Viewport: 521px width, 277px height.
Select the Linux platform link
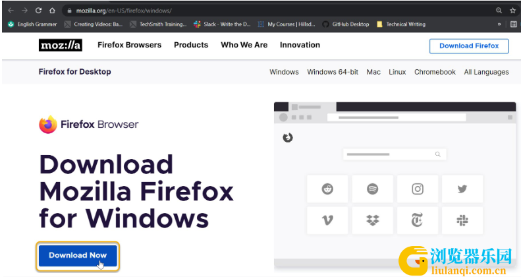397,72
